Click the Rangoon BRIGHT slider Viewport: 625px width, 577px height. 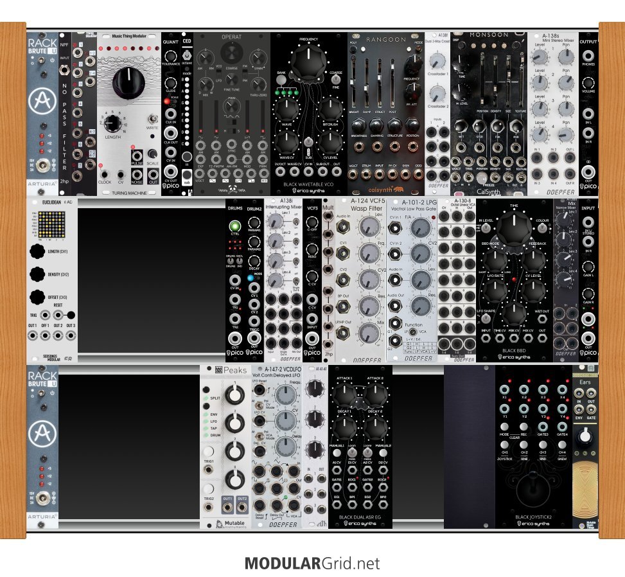click(x=353, y=82)
